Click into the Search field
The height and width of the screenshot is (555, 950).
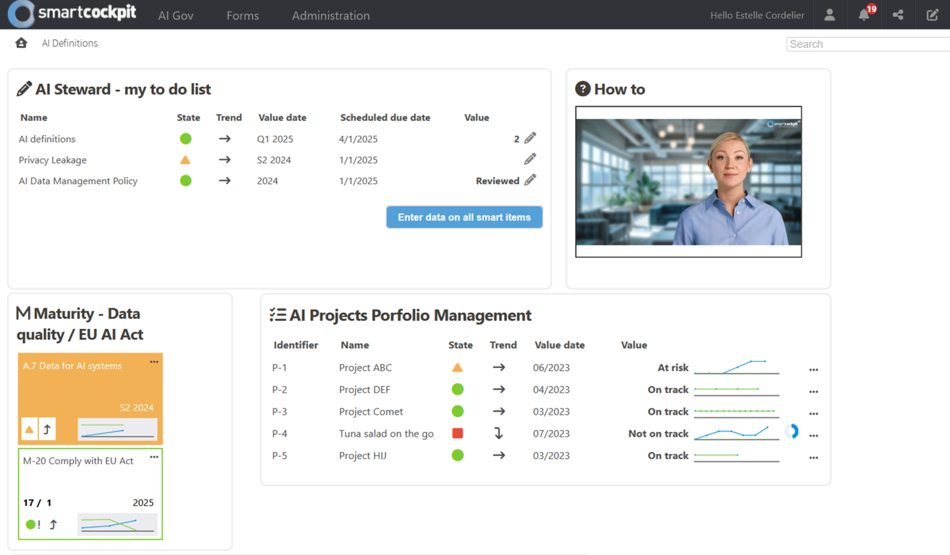(867, 44)
